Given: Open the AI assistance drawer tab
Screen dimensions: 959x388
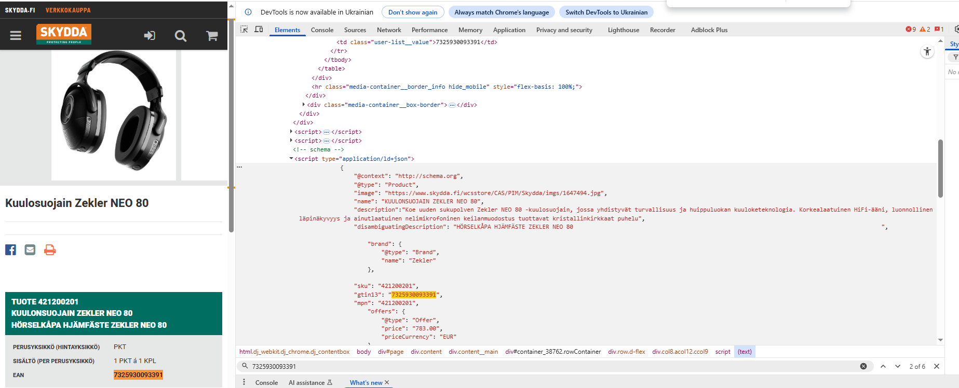Looking at the screenshot, I should click(310, 383).
